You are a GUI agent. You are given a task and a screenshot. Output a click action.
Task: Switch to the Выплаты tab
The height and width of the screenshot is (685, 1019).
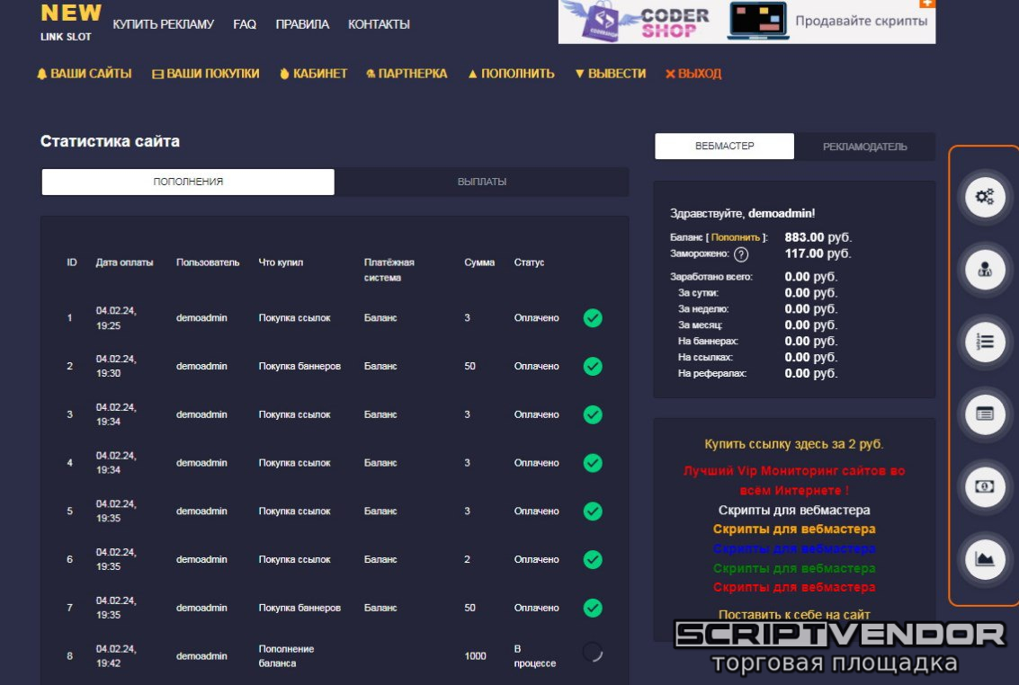(x=481, y=182)
